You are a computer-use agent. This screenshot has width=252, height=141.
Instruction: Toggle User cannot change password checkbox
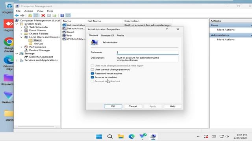point(92,70)
